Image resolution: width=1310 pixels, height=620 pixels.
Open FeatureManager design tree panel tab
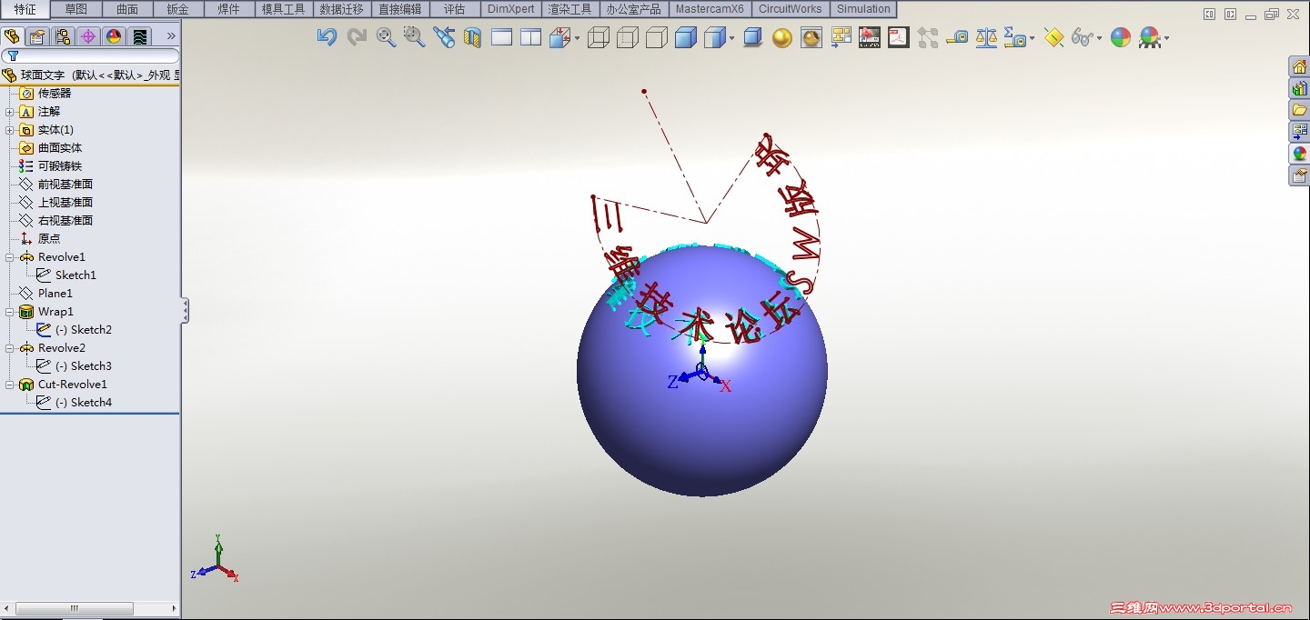[12, 36]
